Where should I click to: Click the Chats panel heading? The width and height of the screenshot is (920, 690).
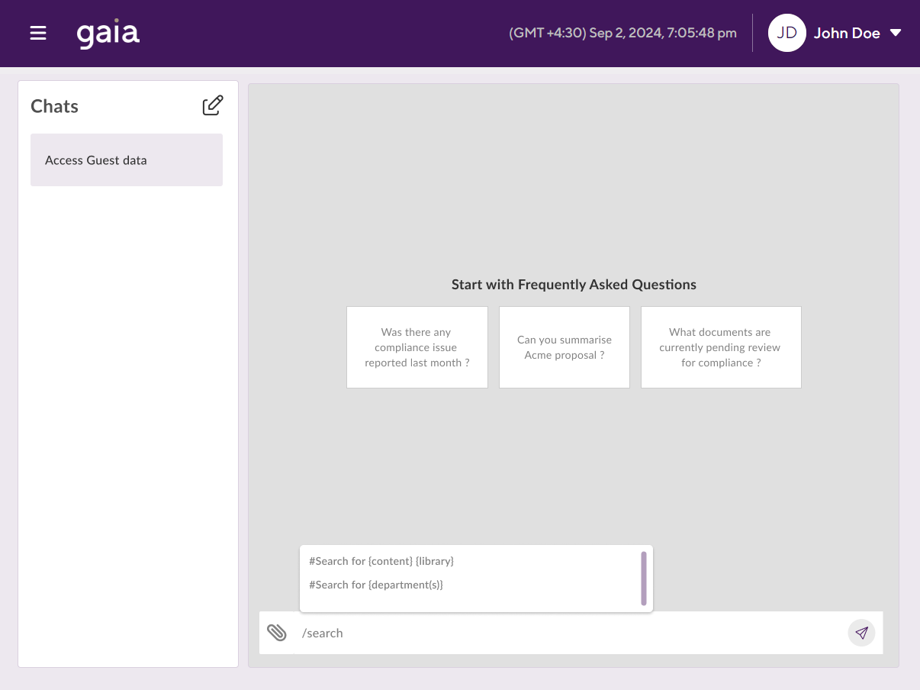coord(54,106)
